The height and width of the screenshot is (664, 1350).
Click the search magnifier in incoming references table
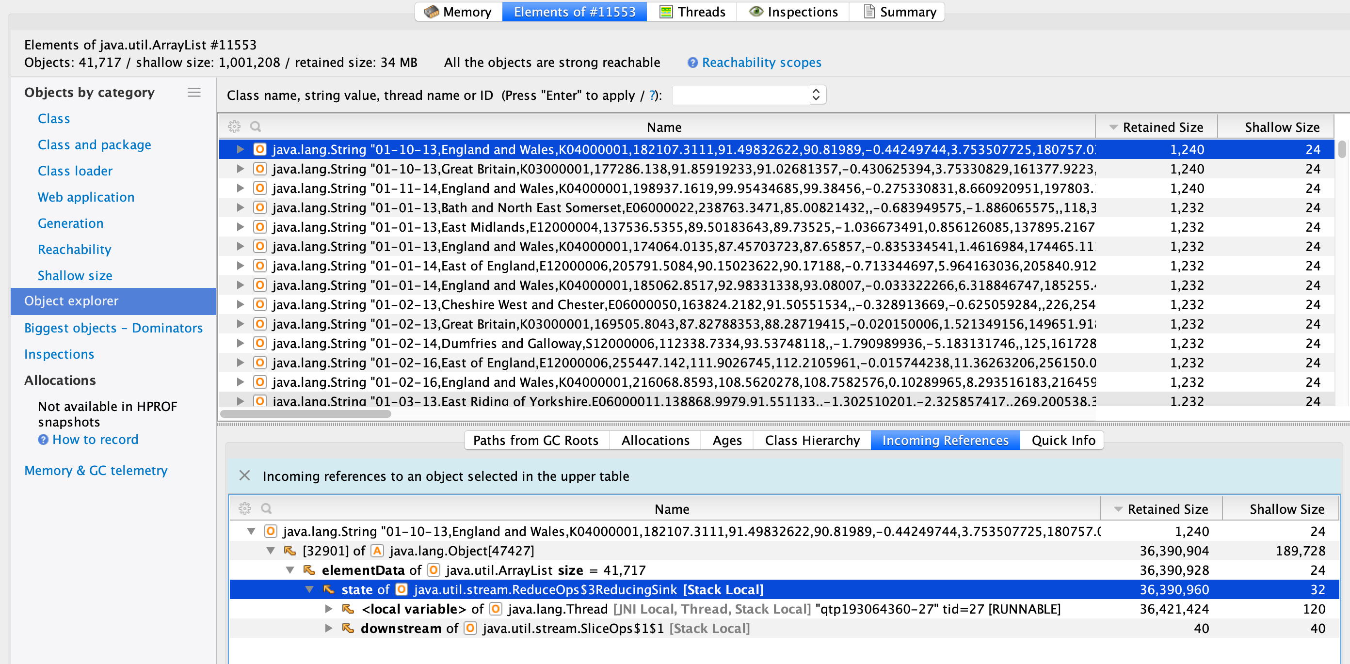[x=266, y=508]
